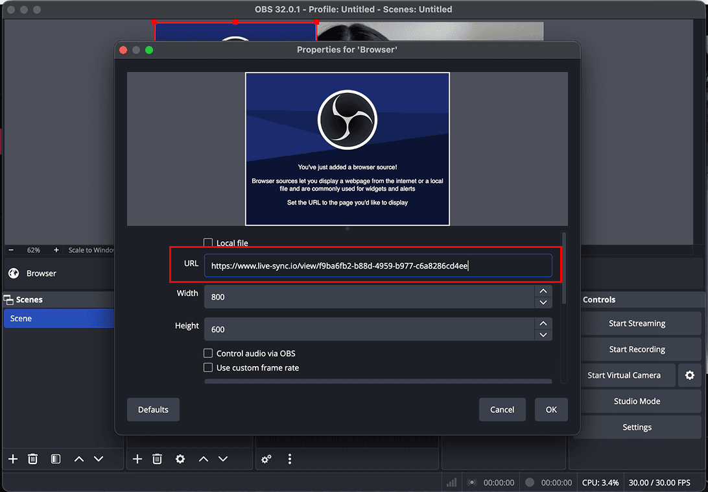Delete the selected scene with trash icon
Image resolution: width=708 pixels, height=492 pixels.
click(x=33, y=459)
